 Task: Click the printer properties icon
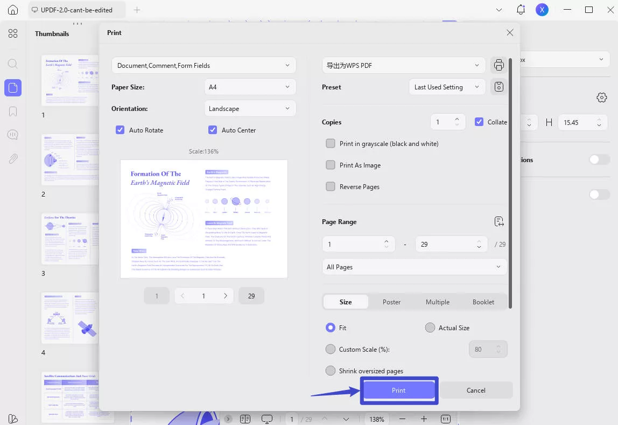click(498, 65)
